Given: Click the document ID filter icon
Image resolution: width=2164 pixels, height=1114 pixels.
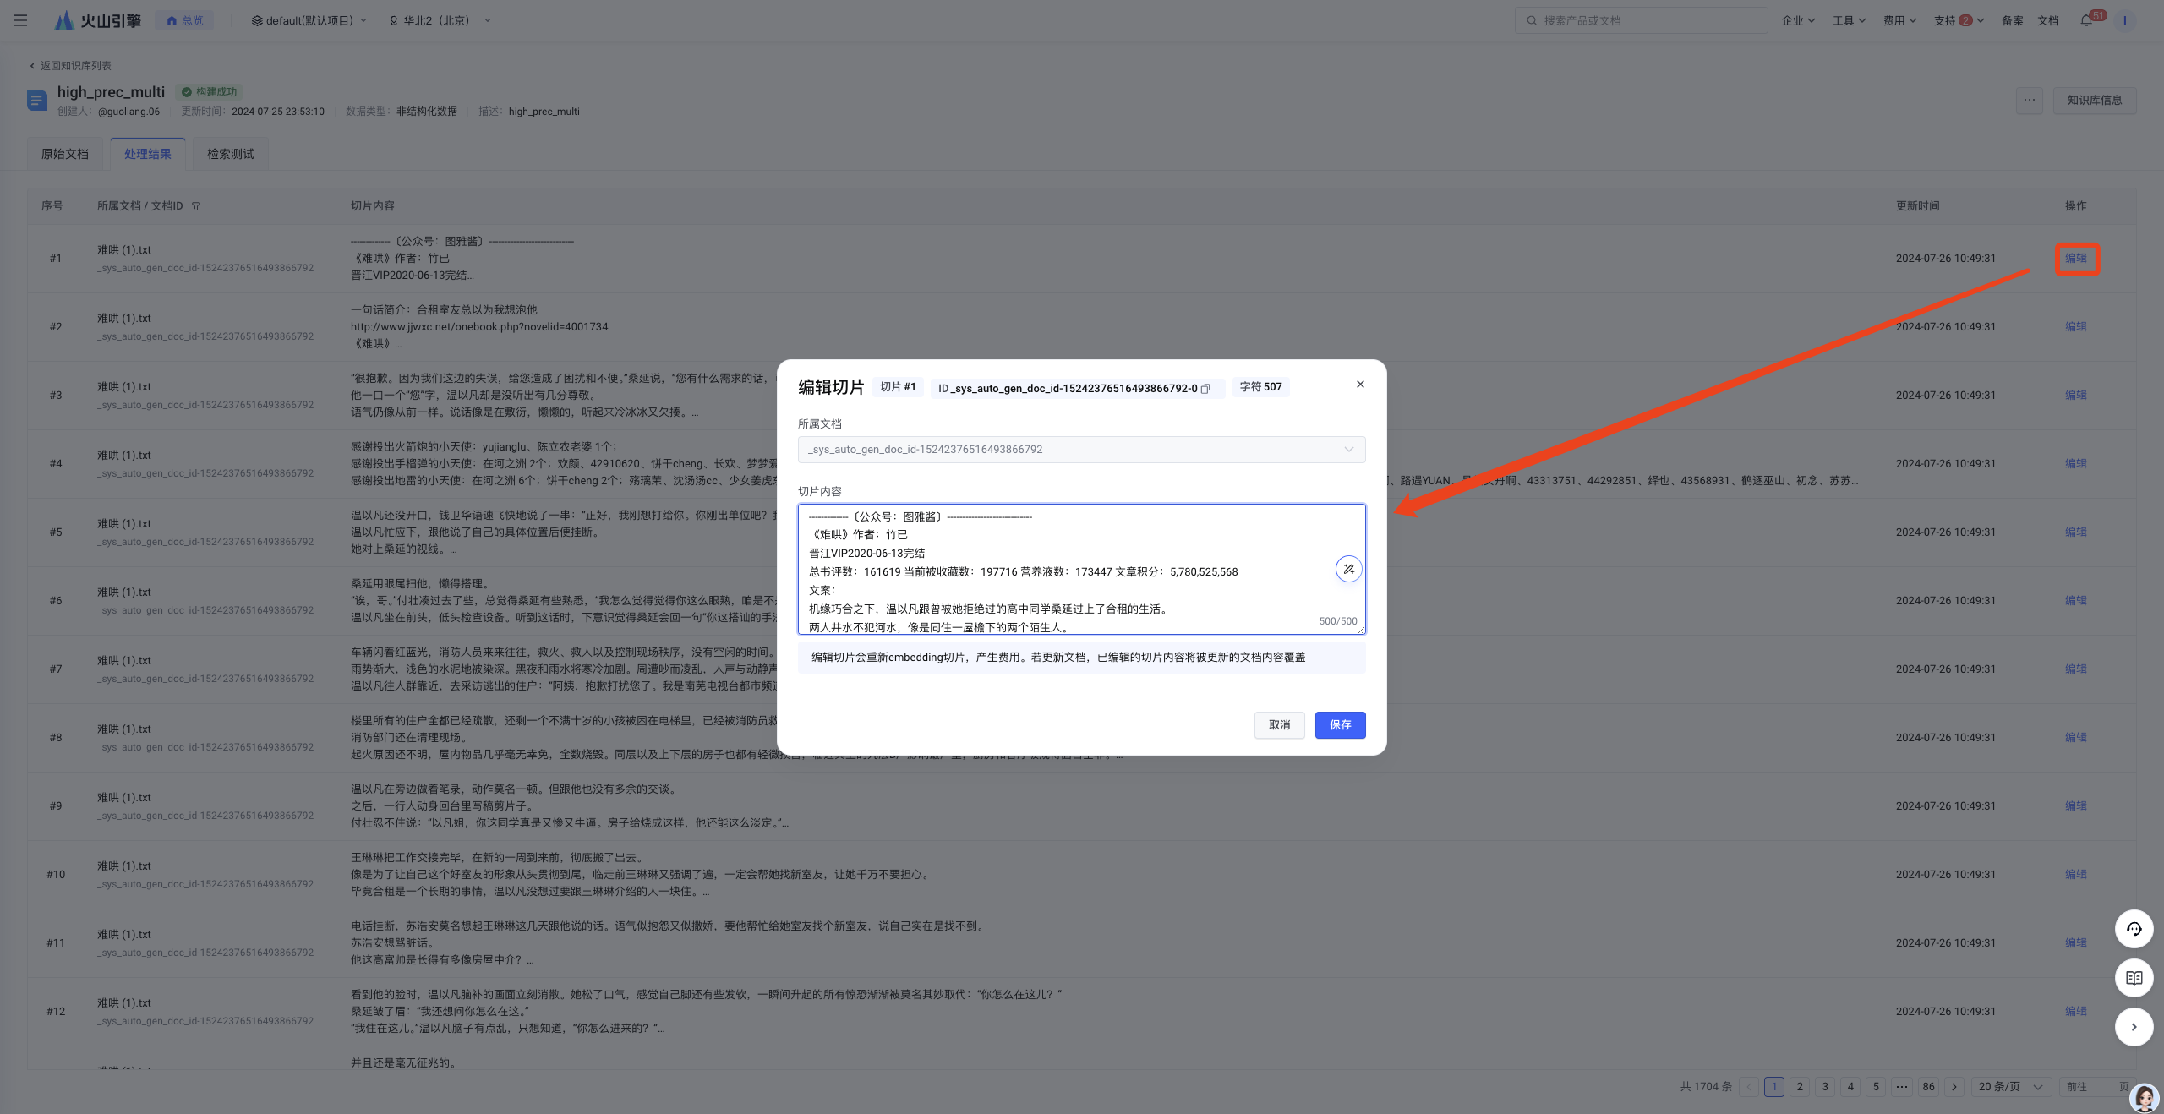Looking at the screenshot, I should point(196,205).
